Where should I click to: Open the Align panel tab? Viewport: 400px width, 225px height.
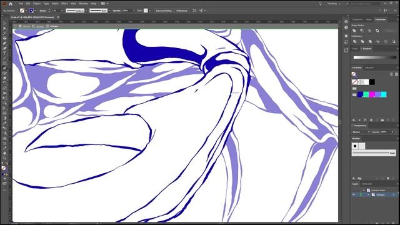click(x=369, y=19)
